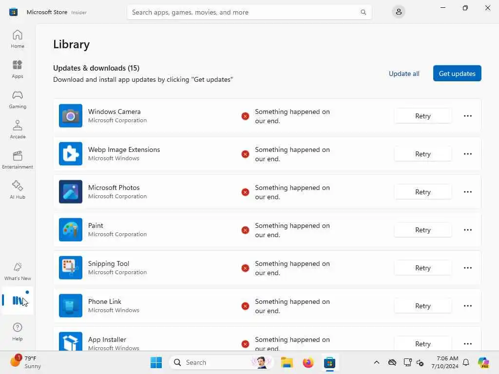Open the notifications bell in taskbar
The height and width of the screenshot is (374, 499).
point(466,362)
